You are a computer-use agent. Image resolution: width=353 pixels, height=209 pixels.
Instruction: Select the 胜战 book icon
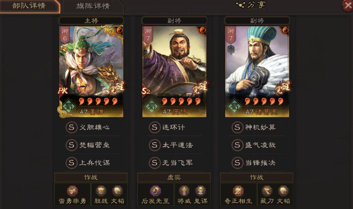[x=101, y=191]
